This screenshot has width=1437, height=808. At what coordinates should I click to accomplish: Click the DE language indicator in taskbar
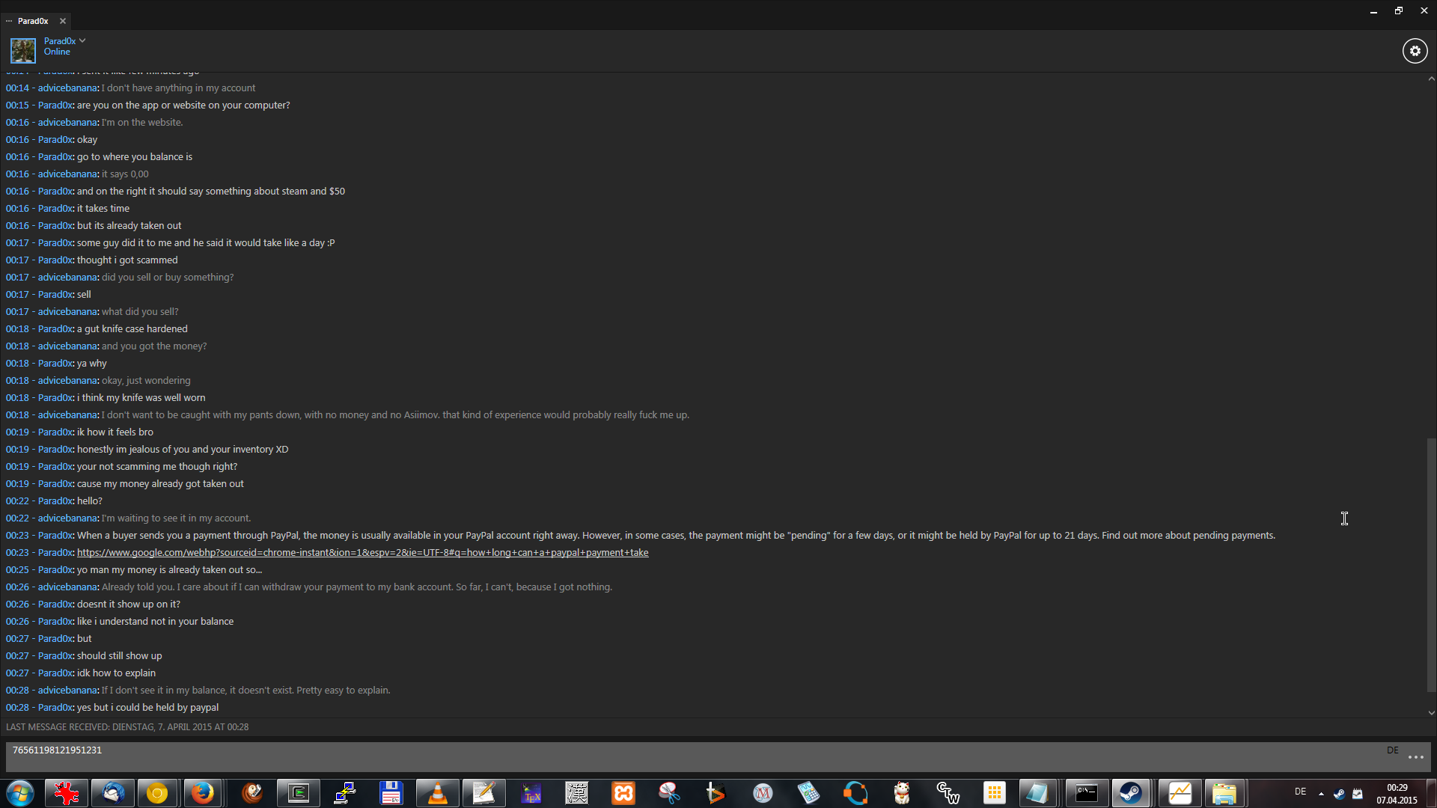coord(1300,792)
